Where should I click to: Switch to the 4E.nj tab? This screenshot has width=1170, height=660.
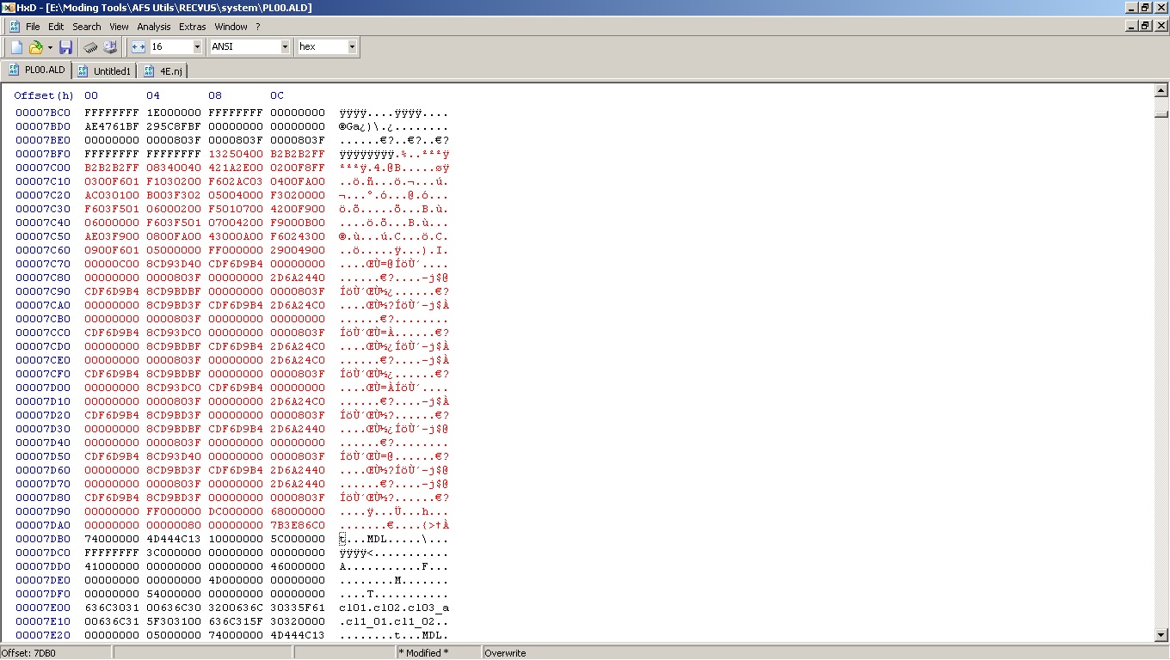click(163, 70)
